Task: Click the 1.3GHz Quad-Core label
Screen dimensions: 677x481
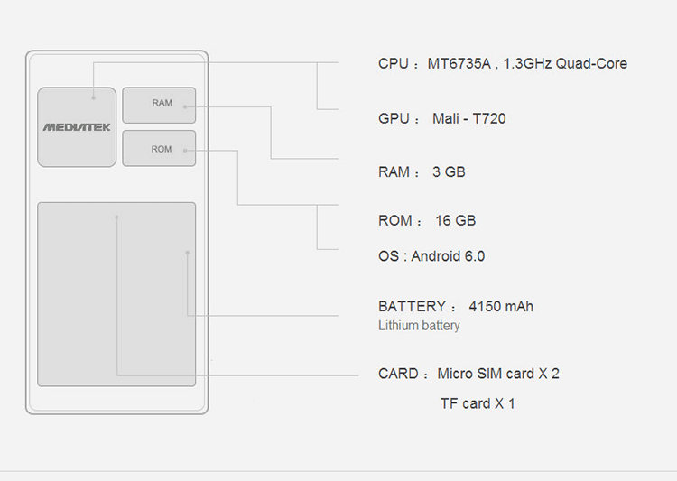Action: click(565, 63)
